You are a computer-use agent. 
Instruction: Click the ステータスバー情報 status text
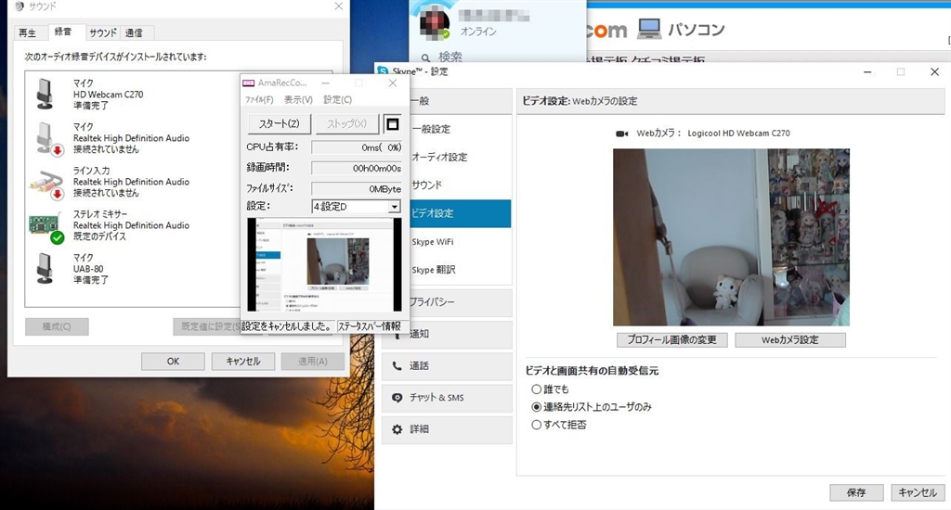click(369, 326)
